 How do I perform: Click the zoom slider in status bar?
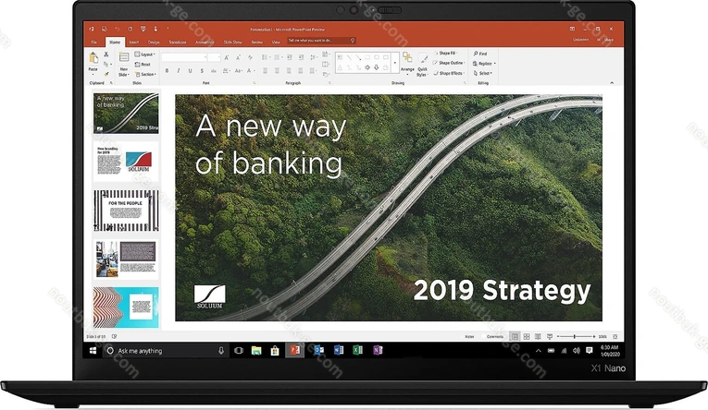click(x=574, y=336)
